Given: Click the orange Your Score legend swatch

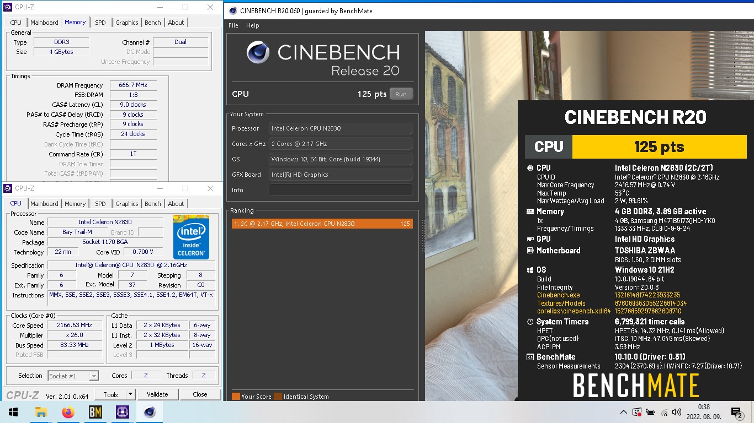Looking at the screenshot, I should [236, 397].
